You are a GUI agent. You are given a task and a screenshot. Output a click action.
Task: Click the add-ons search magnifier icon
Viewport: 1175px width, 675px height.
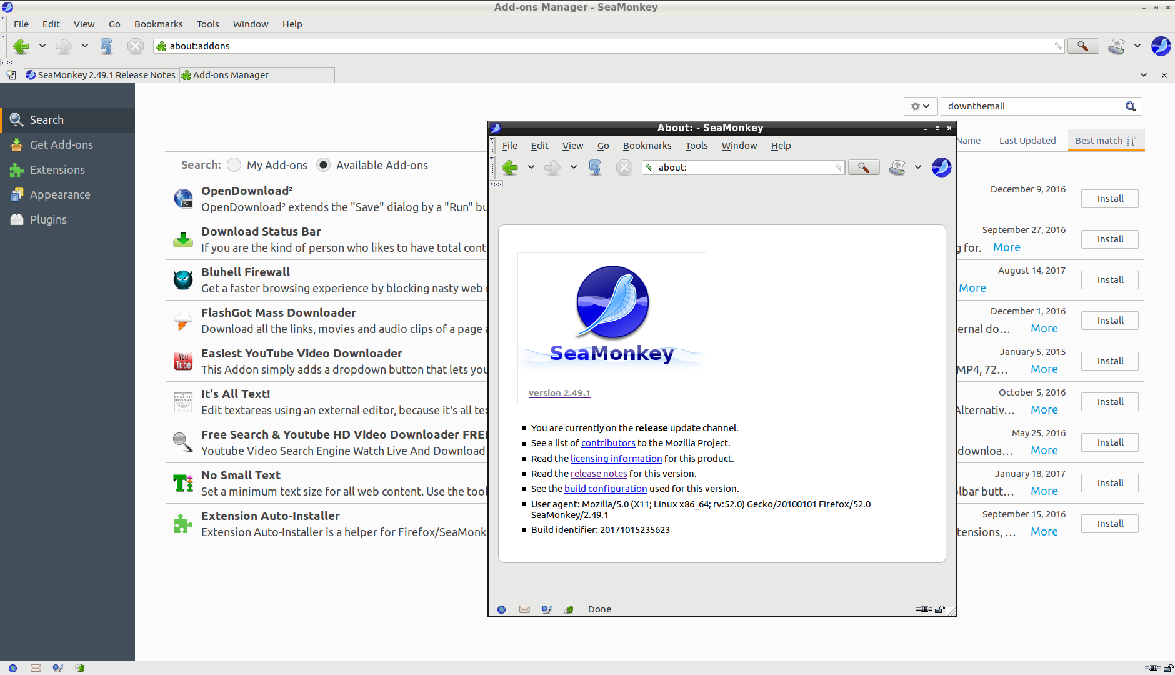(1131, 106)
